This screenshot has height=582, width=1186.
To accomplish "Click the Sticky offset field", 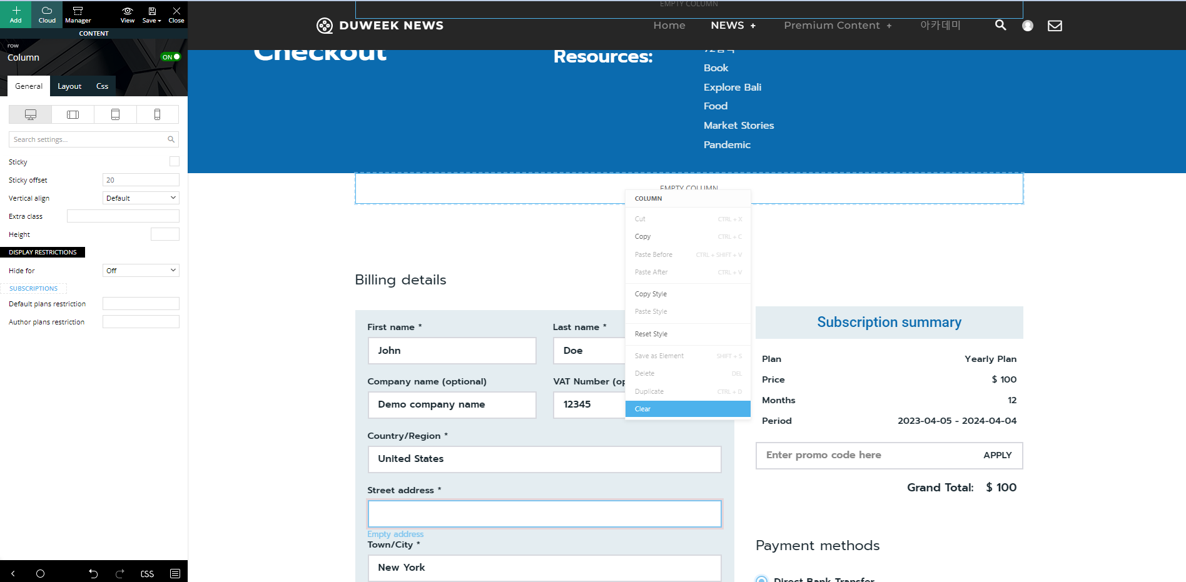I will coord(141,180).
